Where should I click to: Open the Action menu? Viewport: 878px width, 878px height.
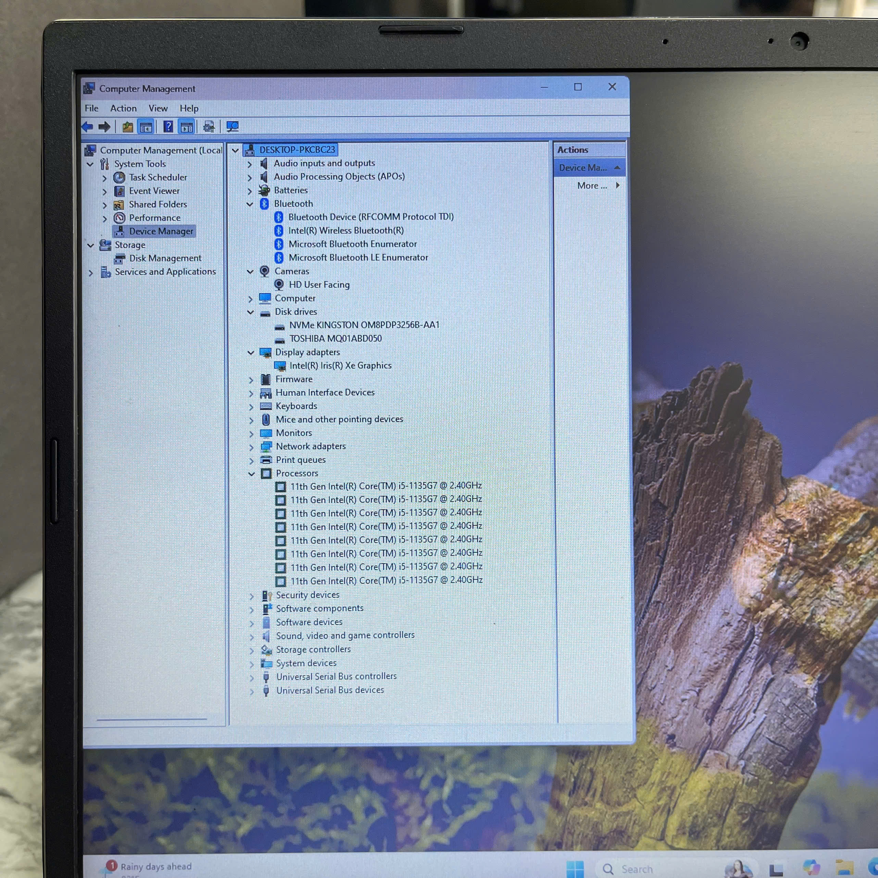click(x=123, y=108)
